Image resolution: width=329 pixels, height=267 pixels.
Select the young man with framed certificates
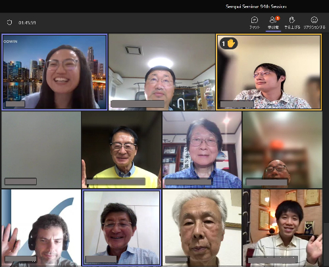click(282, 228)
